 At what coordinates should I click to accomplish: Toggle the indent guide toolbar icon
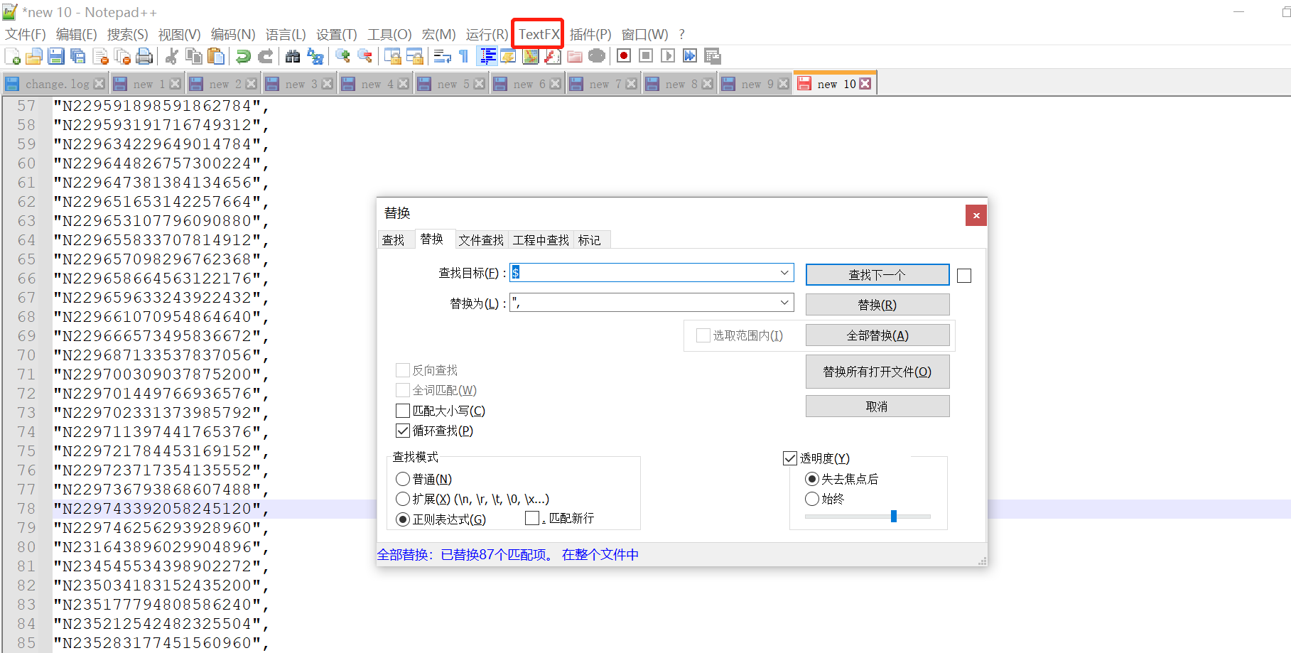487,56
